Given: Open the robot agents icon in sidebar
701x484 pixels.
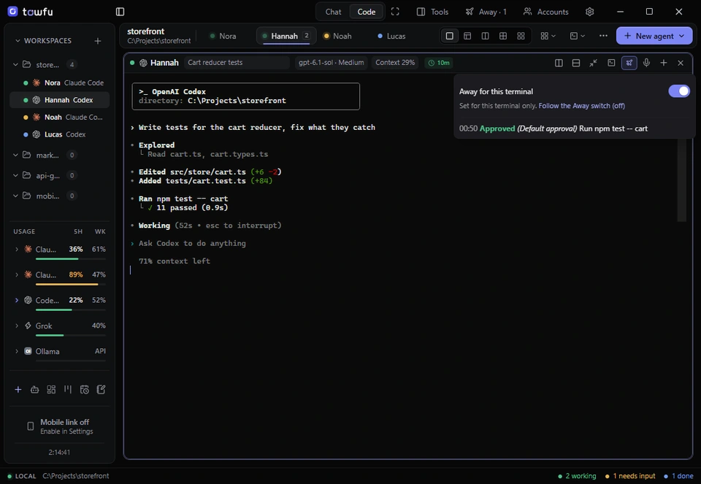Looking at the screenshot, I should (34, 390).
